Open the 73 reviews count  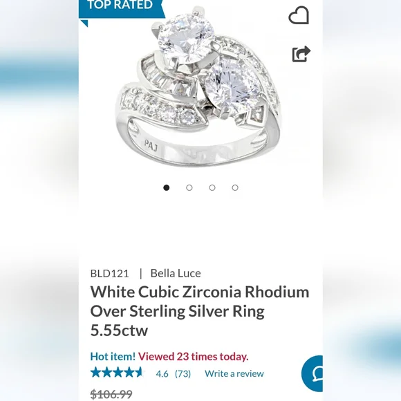tap(183, 373)
